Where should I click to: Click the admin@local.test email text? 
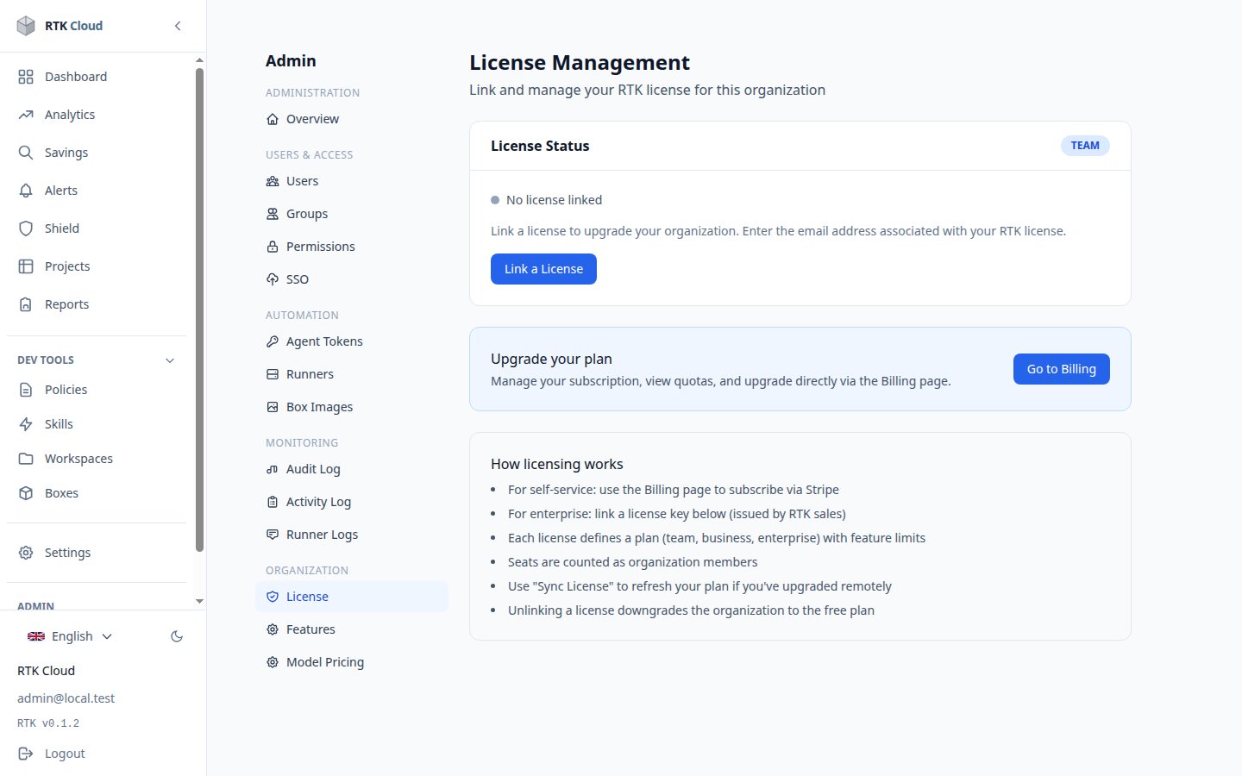coord(66,698)
